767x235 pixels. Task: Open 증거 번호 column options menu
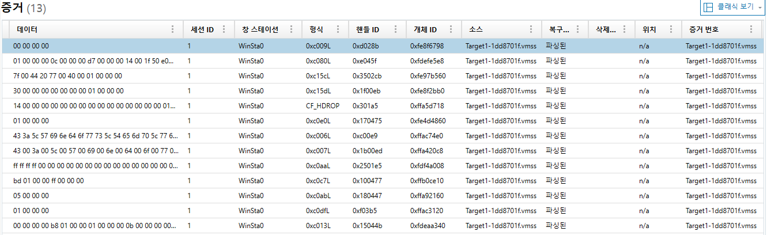point(751,29)
